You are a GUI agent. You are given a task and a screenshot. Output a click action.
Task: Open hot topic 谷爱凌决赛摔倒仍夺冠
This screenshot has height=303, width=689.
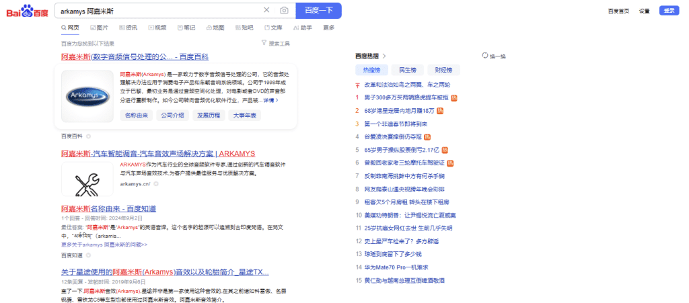[393, 137]
